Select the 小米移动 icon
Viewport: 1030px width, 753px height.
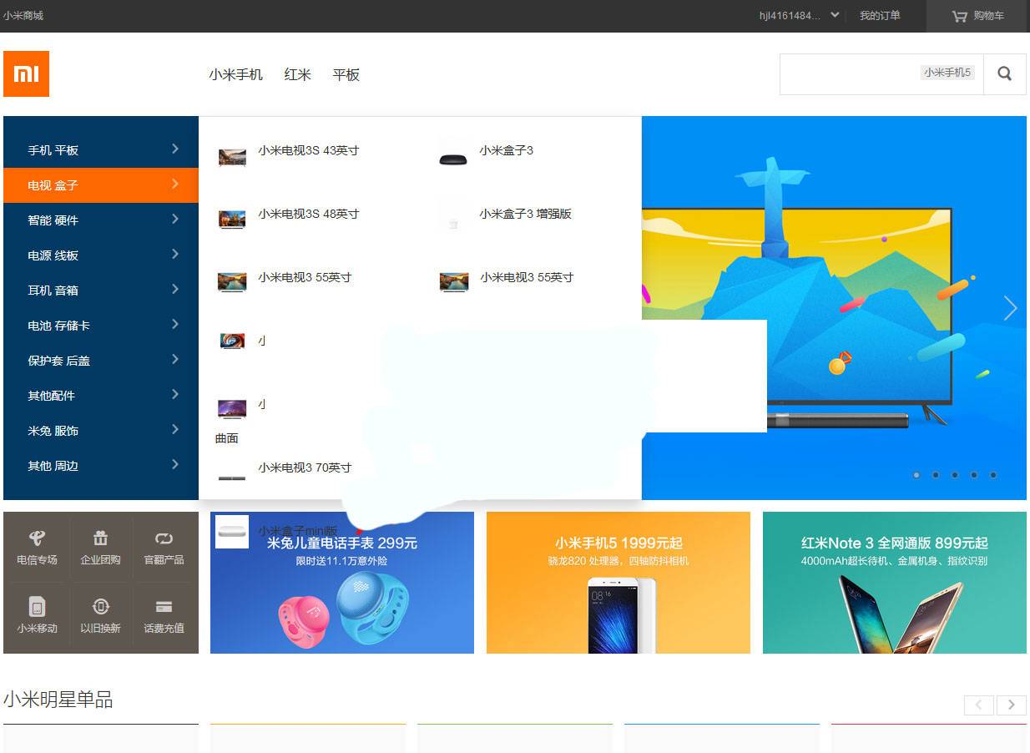click(x=37, y=615)
